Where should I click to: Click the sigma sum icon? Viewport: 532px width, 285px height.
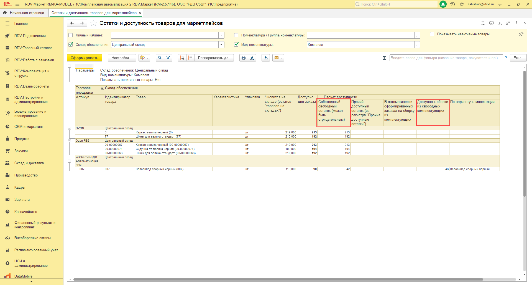point(384,58)
